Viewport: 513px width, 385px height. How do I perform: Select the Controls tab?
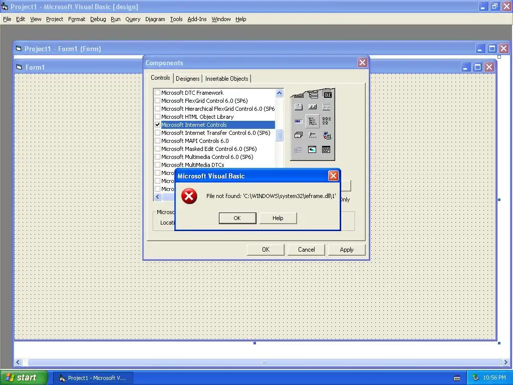[160, 78]
